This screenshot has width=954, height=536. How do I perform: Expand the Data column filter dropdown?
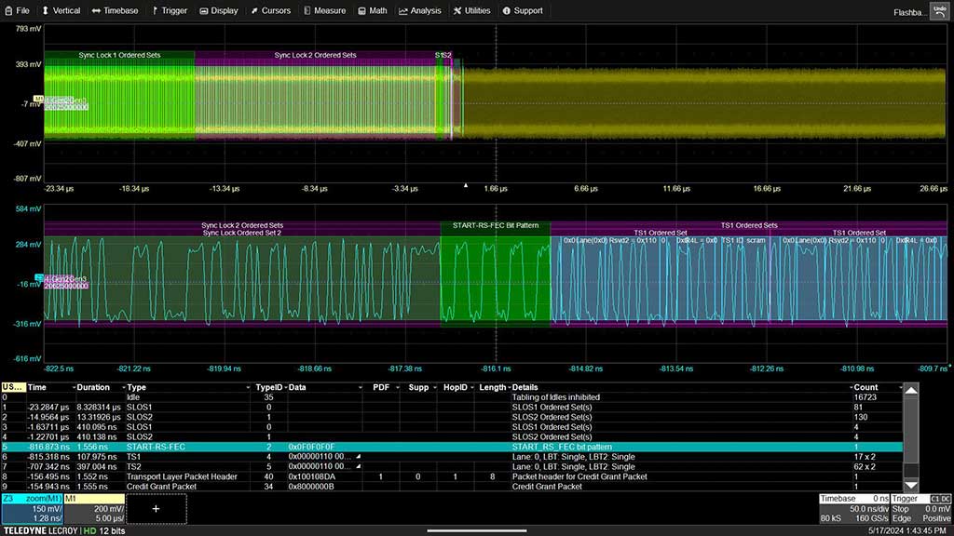pyautogui.click(x=361, y=387)
